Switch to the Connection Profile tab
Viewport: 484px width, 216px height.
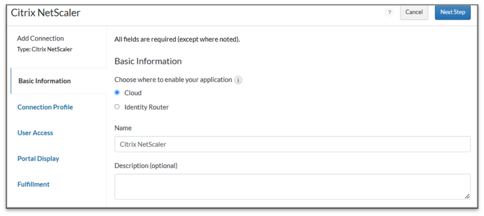pos(45,107)
